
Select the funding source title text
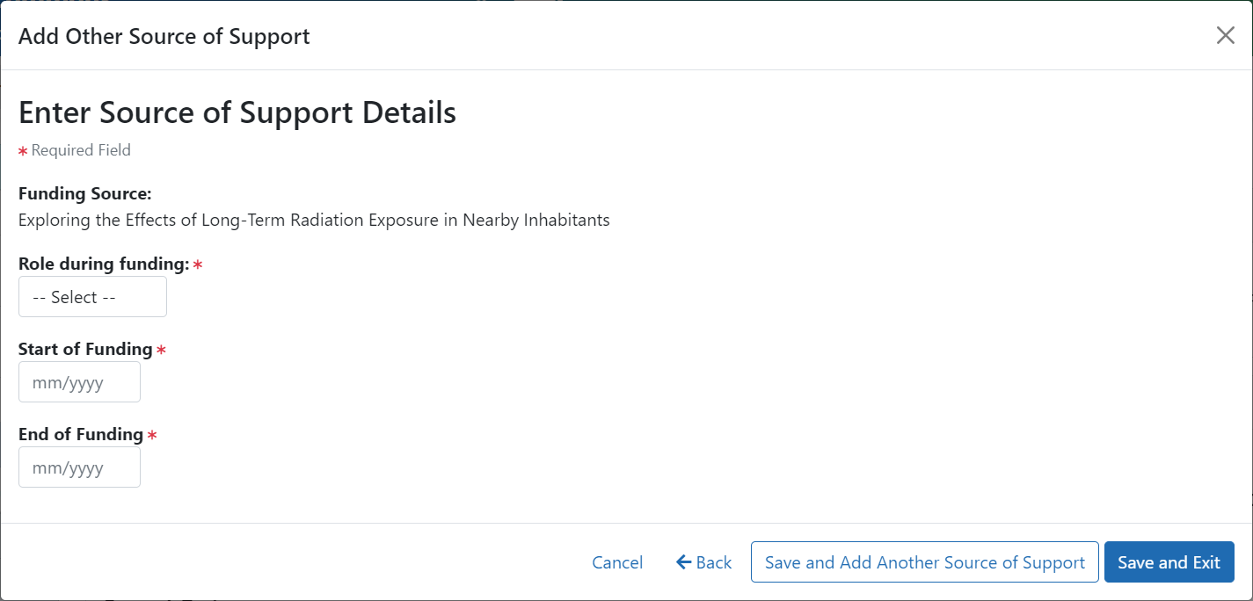pyautogui.click(x=314, y=220)
